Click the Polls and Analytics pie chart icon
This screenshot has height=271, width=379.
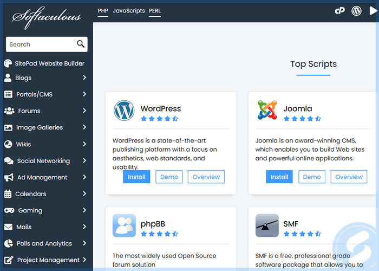click(9, 243)
